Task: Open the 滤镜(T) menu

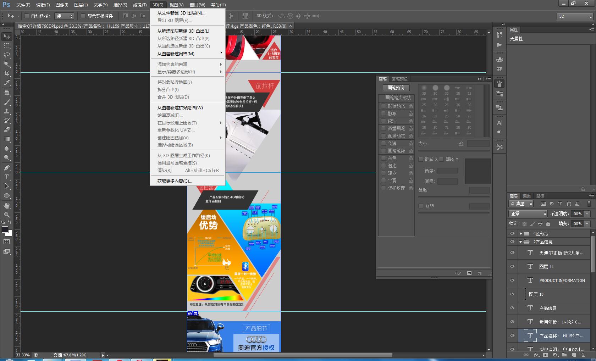Action: tap(139, 5)
